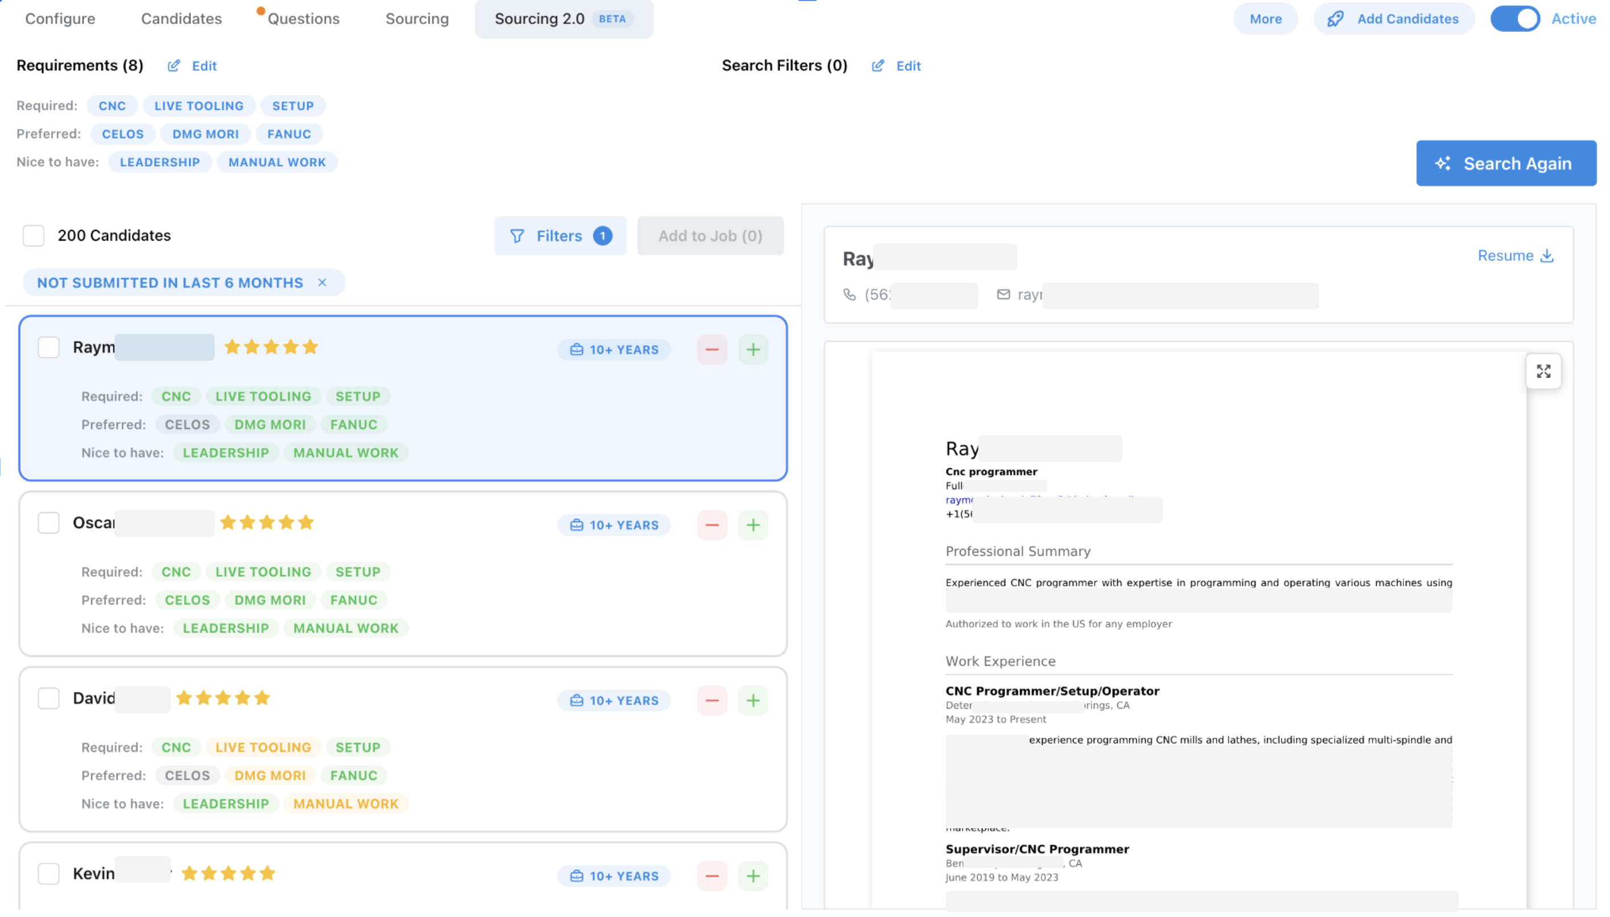Click the rocket icon on Add Candidates
This screenshot has height=917, width=1610.
coord(1336,19)
